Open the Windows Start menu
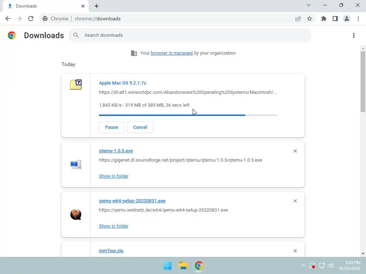366x274 pixels. click(168, 265)
